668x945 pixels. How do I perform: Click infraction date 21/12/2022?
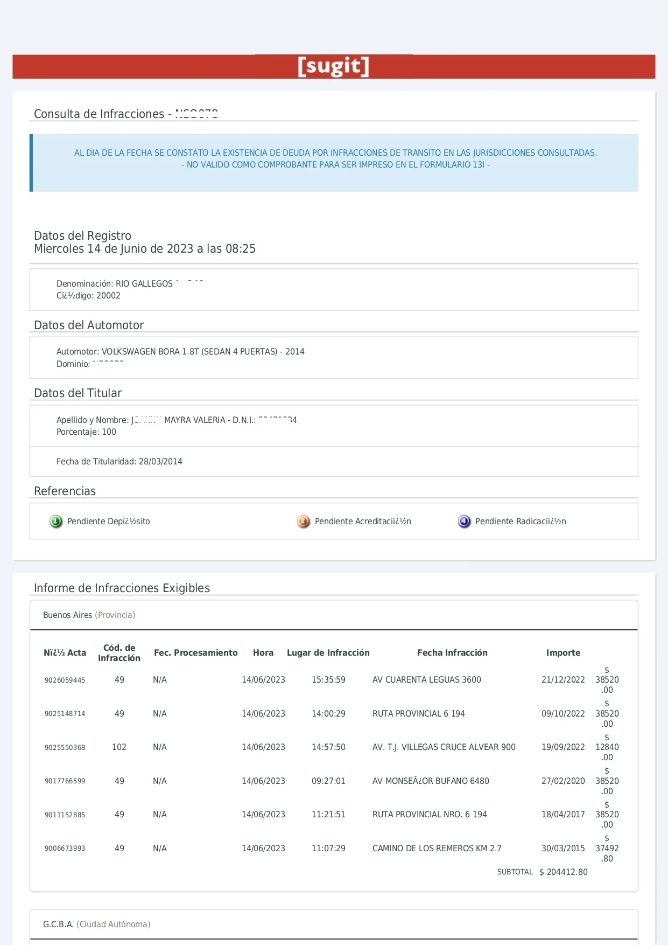click(563, 680)
